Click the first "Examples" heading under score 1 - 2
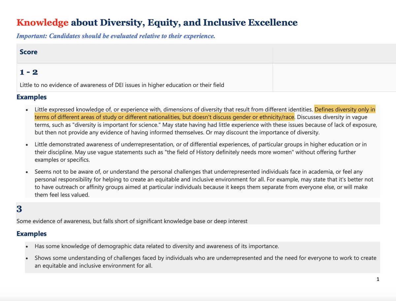The image size is (396, 301). 31,97
